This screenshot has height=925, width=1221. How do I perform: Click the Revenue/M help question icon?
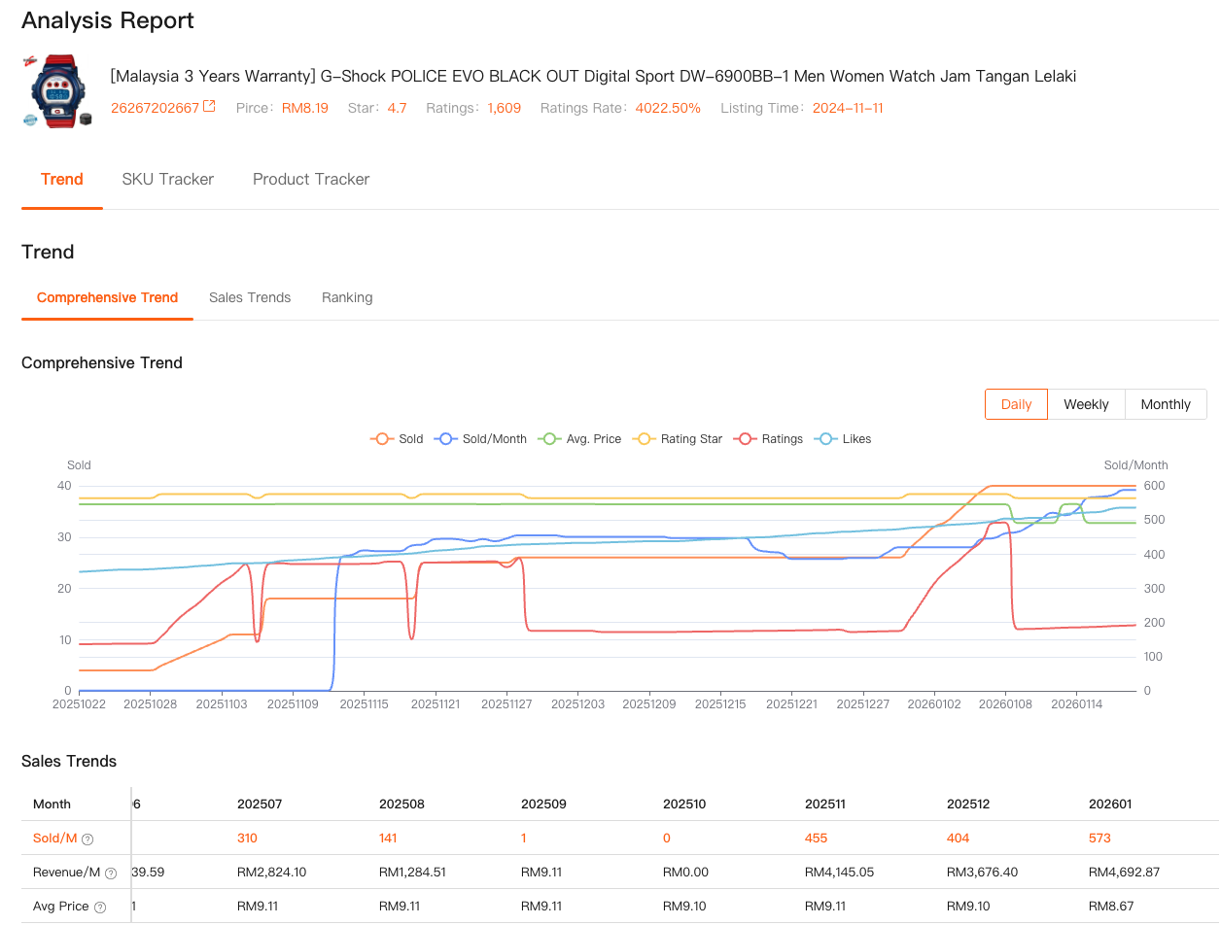(111, 873)
